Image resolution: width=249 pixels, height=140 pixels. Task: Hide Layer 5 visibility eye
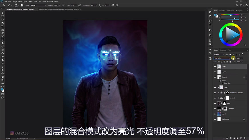215,66
